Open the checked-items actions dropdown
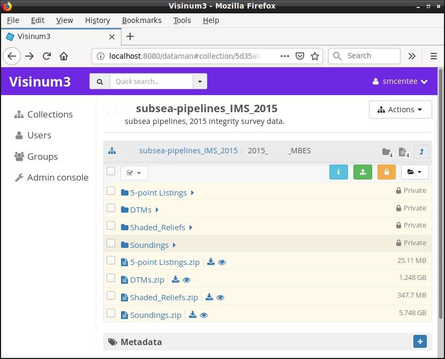This screenshot has height=359, width=445. click(134, 173)
